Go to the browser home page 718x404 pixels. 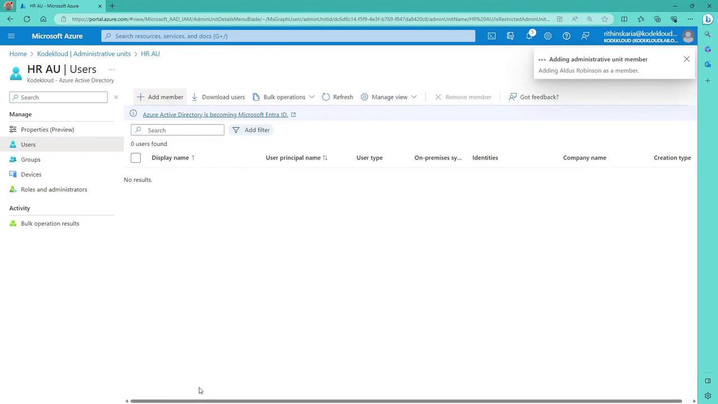pos(43,19)
